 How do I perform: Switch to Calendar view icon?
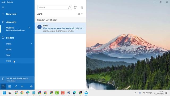click(x=10, y=86)
